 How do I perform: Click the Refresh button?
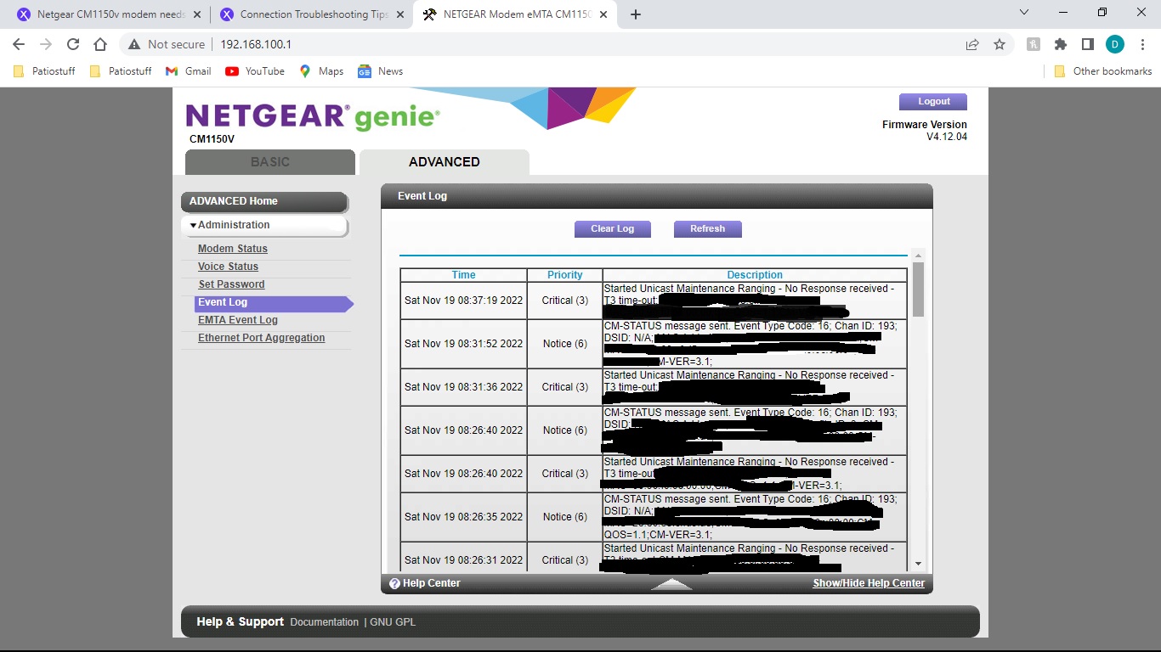click(x=707, y=228)
